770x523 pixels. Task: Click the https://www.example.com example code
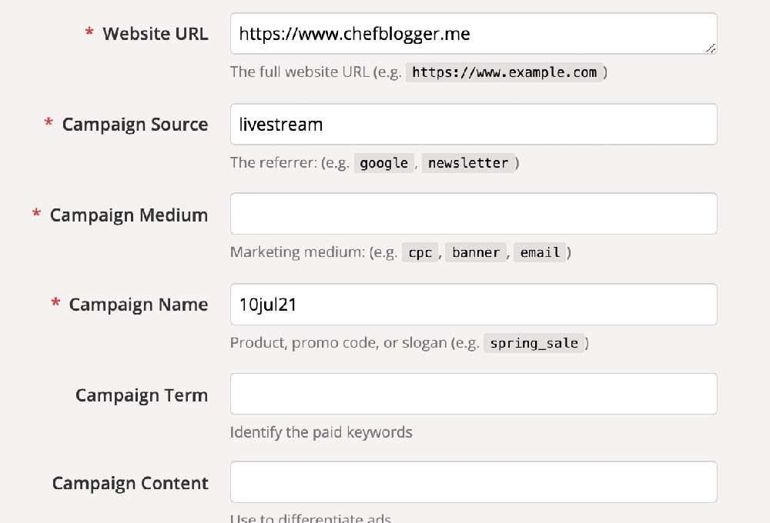pos(504,72)
